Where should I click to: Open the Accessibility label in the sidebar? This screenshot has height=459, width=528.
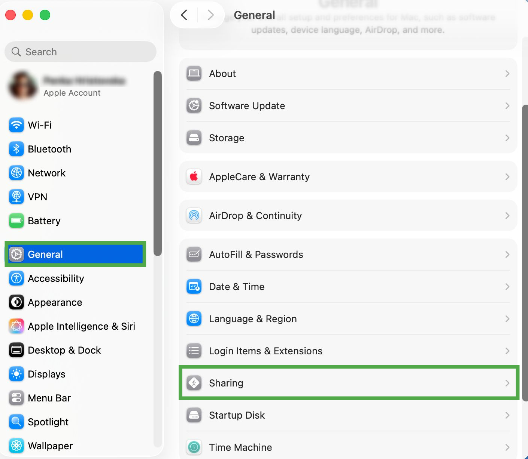pyautogui.click(x=56, y=278)
